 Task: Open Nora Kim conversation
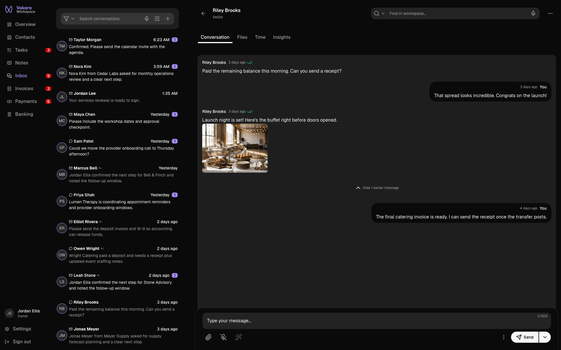tap(117, 73)
